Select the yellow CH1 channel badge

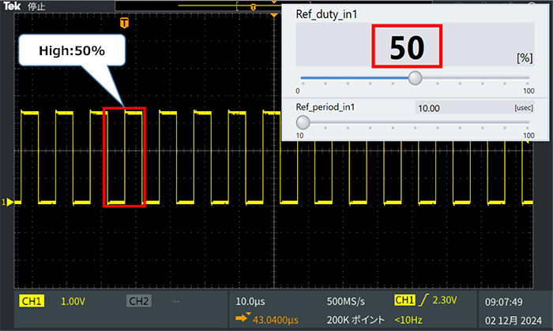tap(32, 301)
